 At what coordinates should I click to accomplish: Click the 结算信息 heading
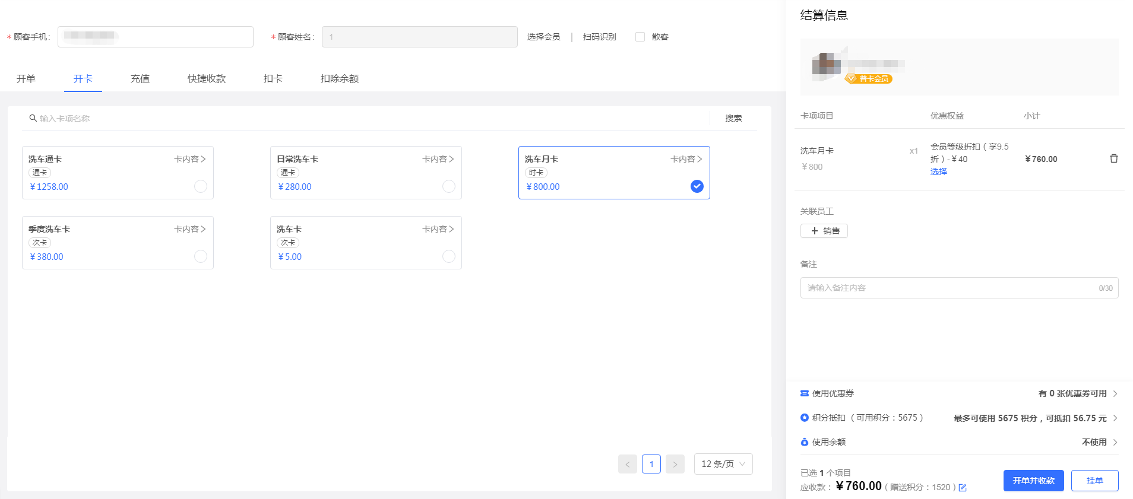(x=824, y=15)
